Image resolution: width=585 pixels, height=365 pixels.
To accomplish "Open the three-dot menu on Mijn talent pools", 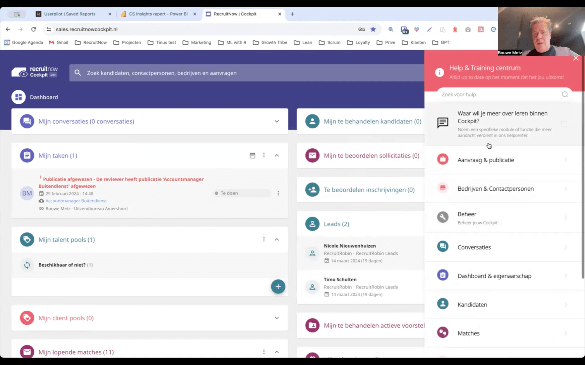I will [x=264, y=239].
